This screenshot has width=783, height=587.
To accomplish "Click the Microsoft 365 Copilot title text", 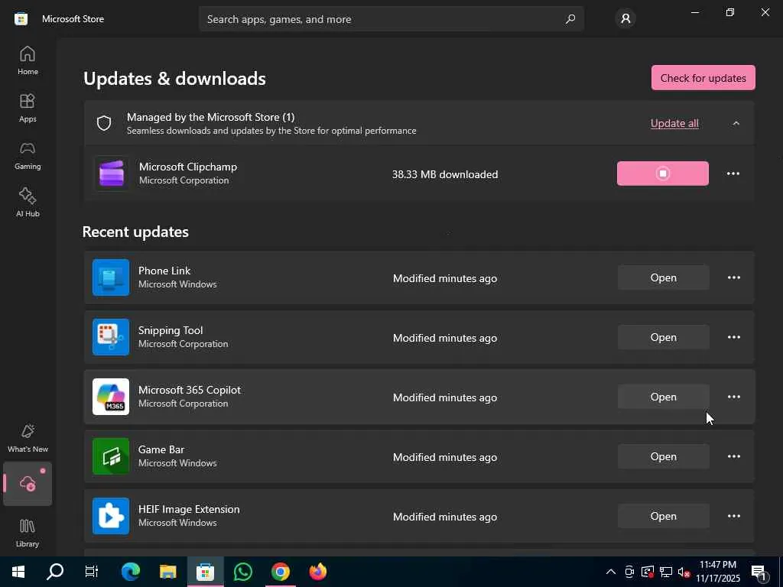I will [x=190, y=390].
